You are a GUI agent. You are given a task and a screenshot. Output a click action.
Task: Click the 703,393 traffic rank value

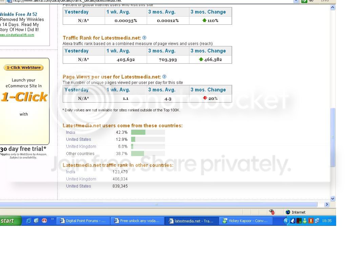coord(168,60)
